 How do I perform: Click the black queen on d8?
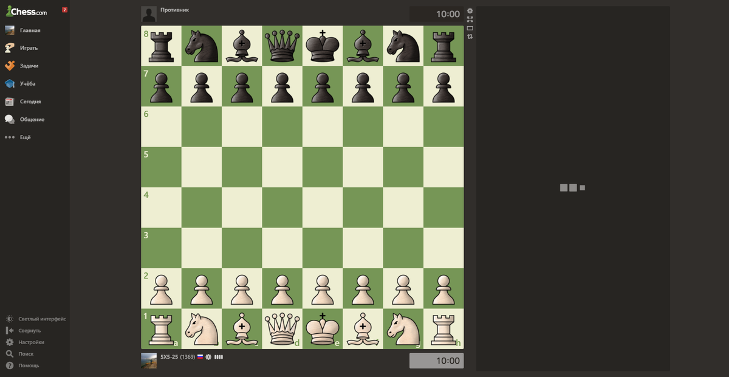[282, 46]
